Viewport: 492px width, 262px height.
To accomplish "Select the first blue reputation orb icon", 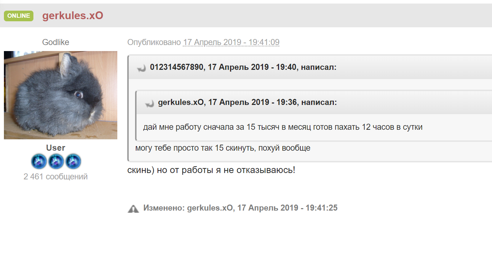I will click(38, 161).
